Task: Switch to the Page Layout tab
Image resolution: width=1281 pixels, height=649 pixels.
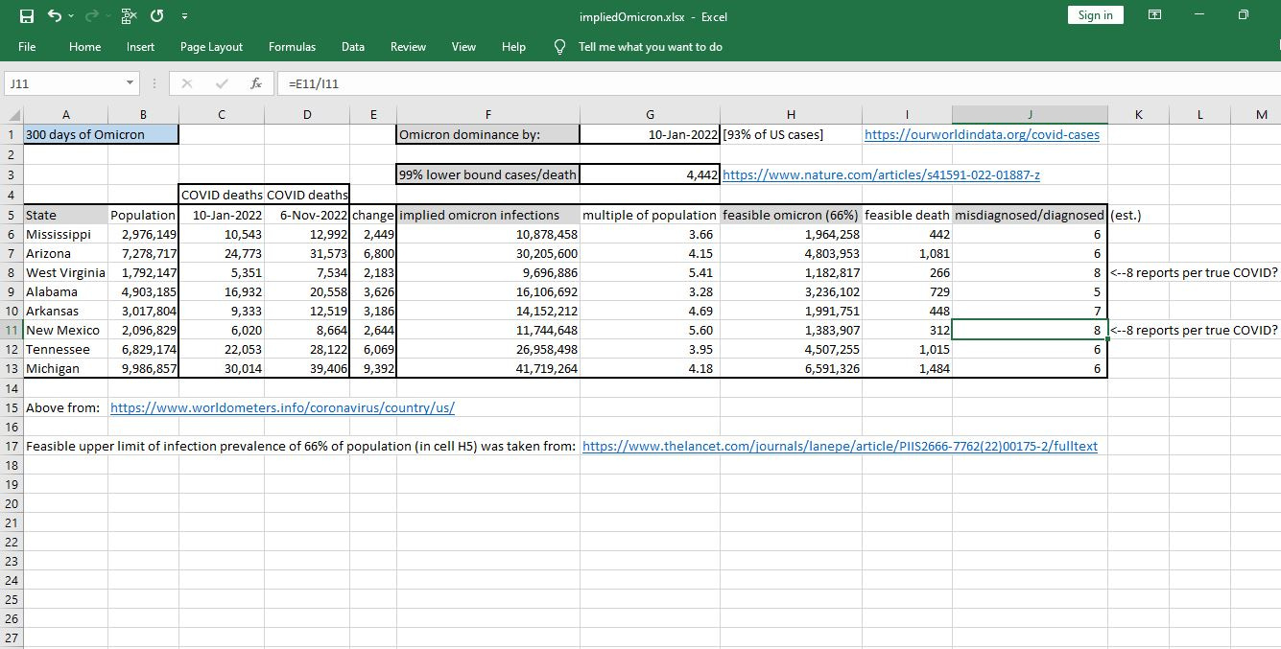Action: 211,46
